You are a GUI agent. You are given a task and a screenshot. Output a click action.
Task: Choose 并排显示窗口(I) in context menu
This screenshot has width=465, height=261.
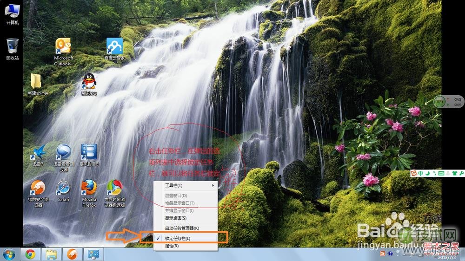coord(186,210)
